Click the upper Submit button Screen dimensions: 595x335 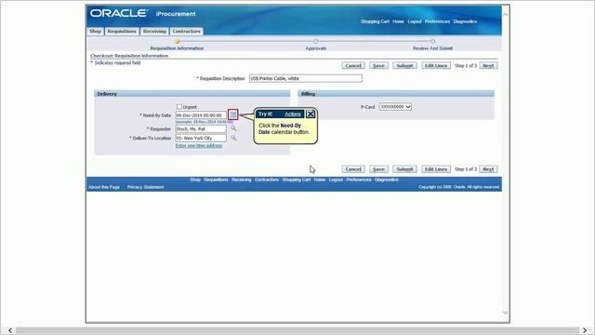(404, 66)
